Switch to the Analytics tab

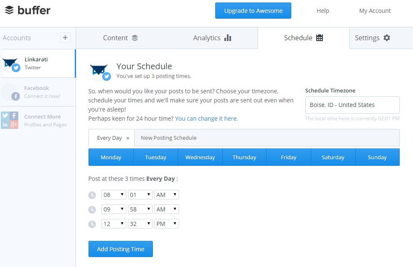tap(212, 38)
